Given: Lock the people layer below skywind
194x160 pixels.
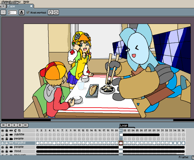Looking at the screenshot, I should (7, 147).
